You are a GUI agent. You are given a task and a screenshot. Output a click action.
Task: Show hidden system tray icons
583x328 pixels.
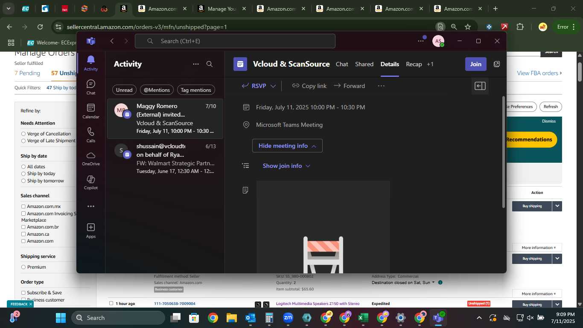coord(479,318)
